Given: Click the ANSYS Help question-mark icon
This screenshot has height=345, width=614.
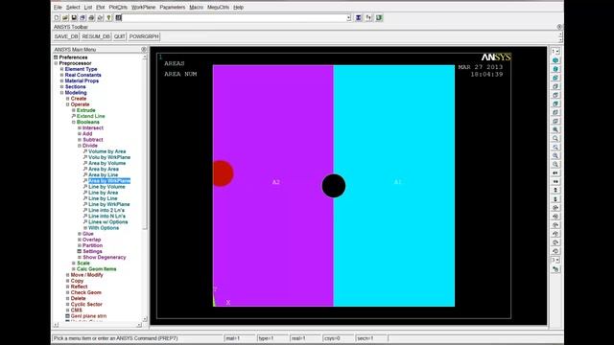Looking at the screenshot, I should coord(108,17).
